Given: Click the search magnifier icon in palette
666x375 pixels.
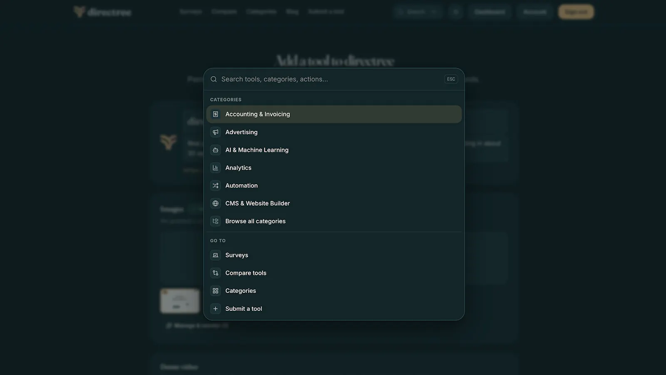Looking at the screenshot, I should click(214, 79).
